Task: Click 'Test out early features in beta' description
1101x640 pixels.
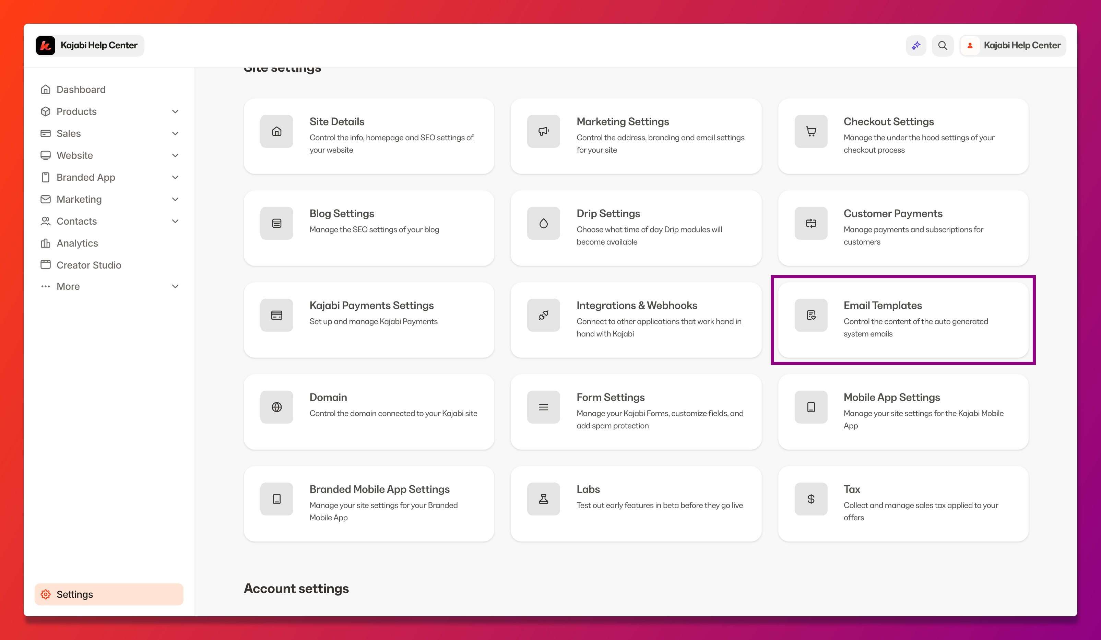Action: pos(660,505)
